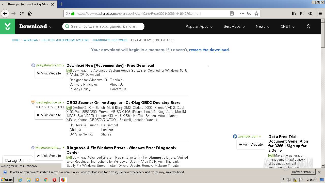Reload the current page

pyautogui.click(x=22, y=13)
